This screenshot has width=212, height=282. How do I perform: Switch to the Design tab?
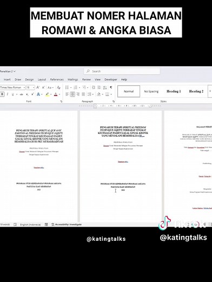click(x=29, y=79)
